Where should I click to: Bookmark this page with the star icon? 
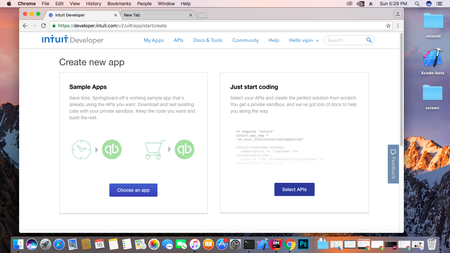(388, 26)
